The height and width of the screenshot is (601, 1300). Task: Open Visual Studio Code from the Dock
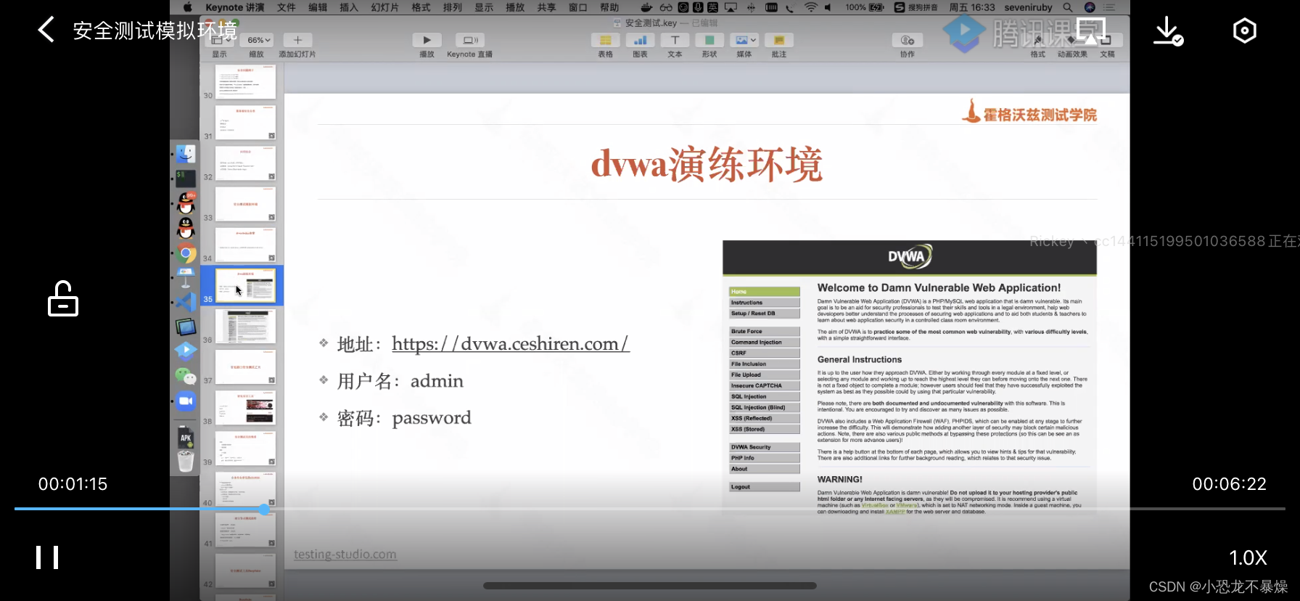coord(186,302)
